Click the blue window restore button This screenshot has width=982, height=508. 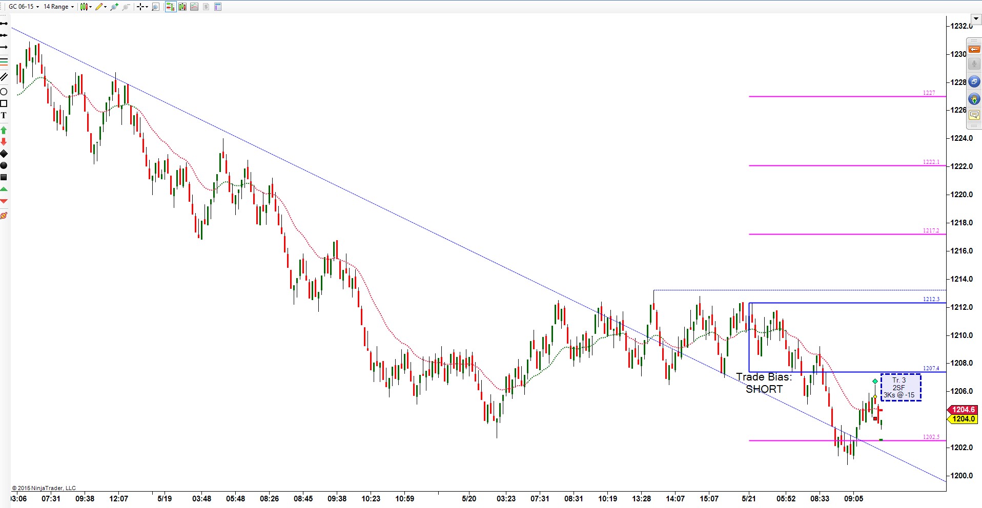[x=974, y=81]
